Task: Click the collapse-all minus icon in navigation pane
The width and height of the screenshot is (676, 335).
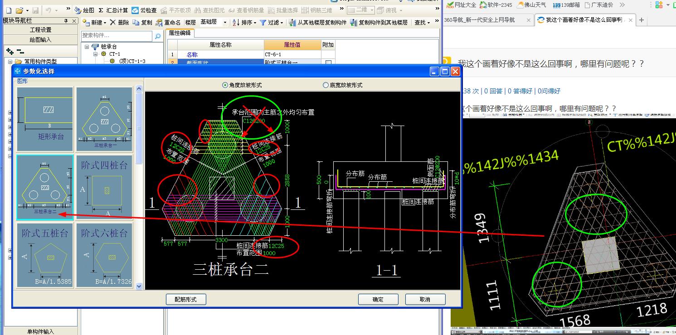Action: [20, 52]
